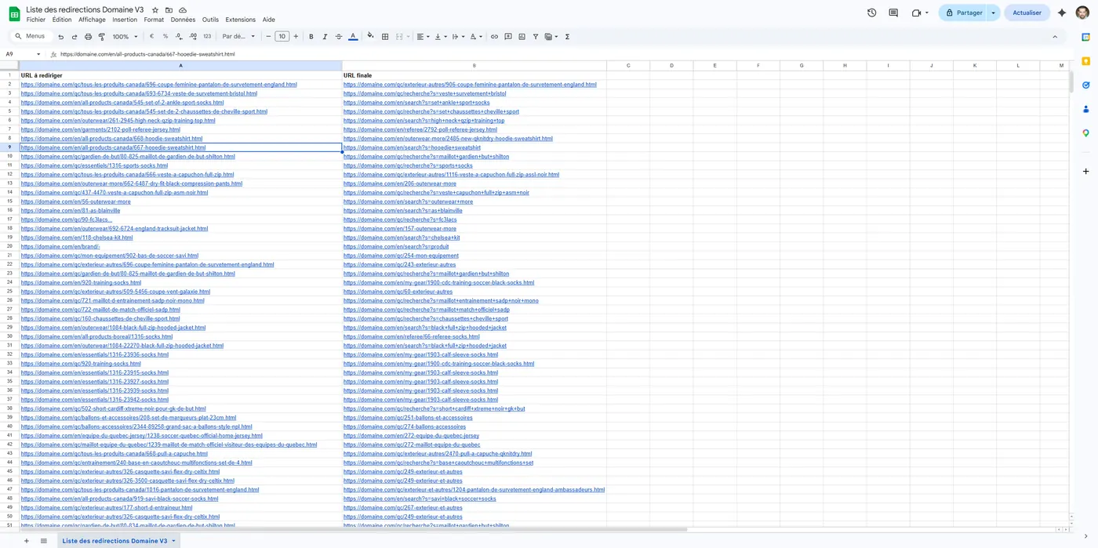This screenshot has height=548, width=1098.
Task: Click the Print icon
Action: pyautogui.click(x=88, y=37)
